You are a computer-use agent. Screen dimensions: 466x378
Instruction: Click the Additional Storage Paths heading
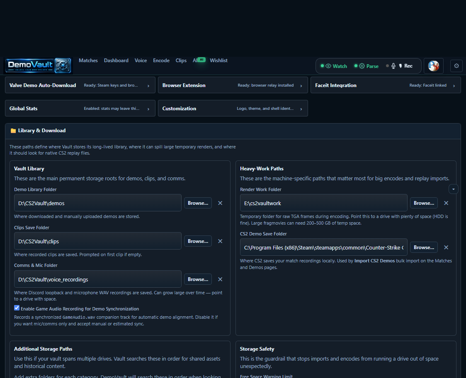[x=43, y=349]
